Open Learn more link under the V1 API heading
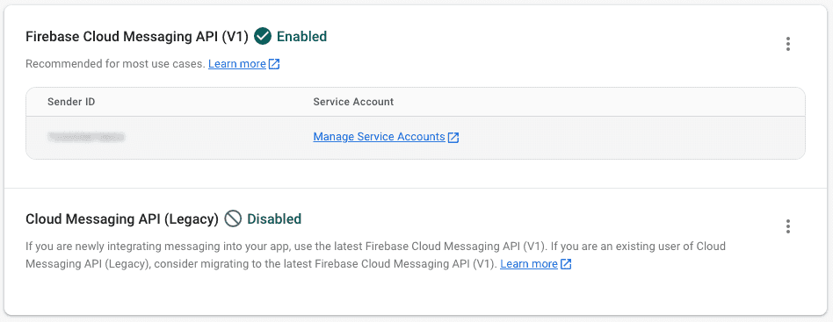The height and width of the screenshot is (322, 833). point(237,64)
